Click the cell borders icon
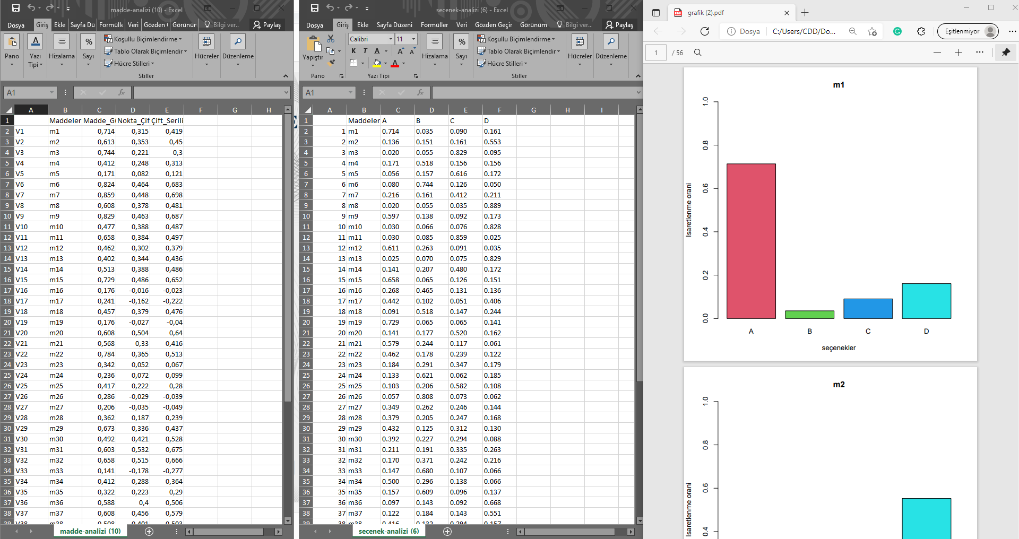The image size is (1019, 539). [x=354, y=63]
